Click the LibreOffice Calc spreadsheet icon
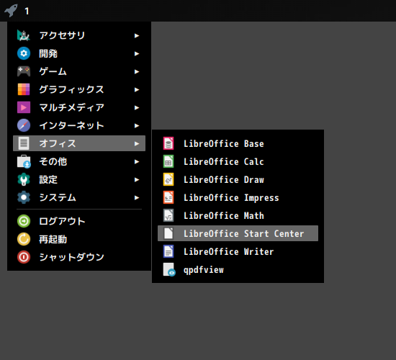Viewport: 396px width, 360px height. [x=168, y=161]
